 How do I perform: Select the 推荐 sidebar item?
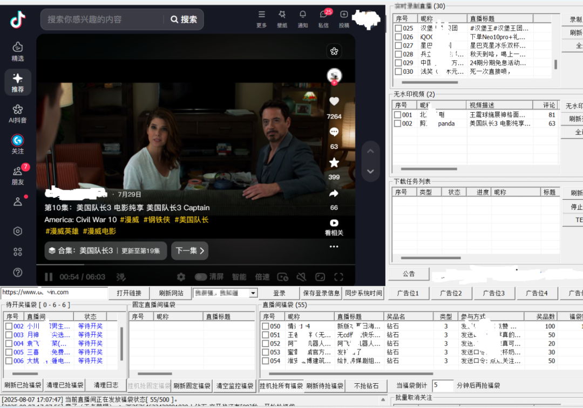click(x=17, y=82)
